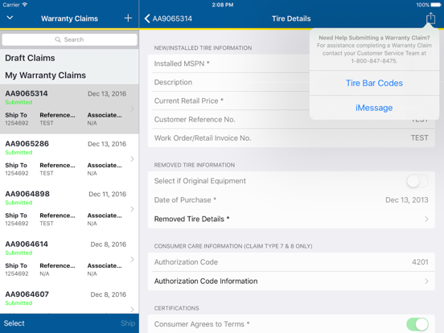Tap the share icon in header
Screen dimensions: 444x333
[x=430, y=18]
